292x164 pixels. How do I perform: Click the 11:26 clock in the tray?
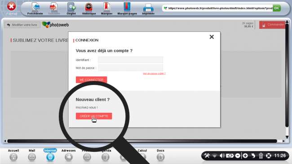point(280,155)
